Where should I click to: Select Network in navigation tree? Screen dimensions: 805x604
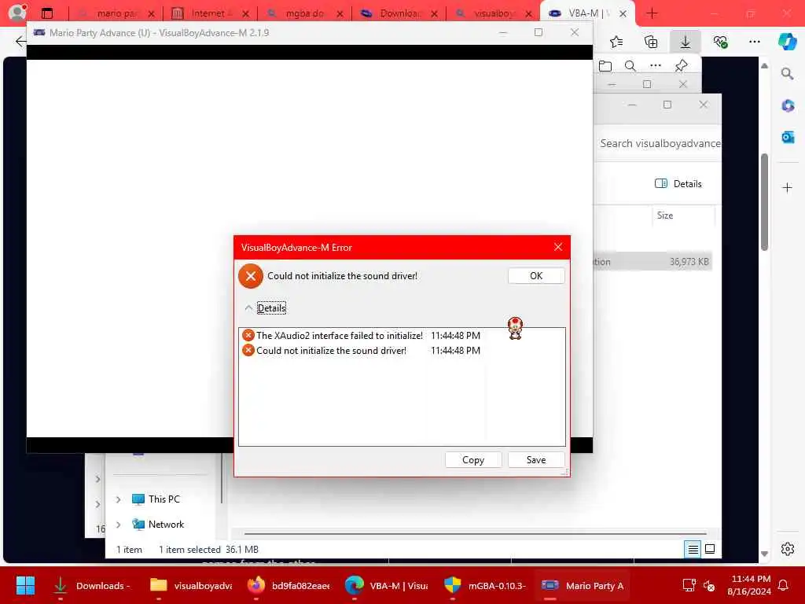(x=158, y=525)
